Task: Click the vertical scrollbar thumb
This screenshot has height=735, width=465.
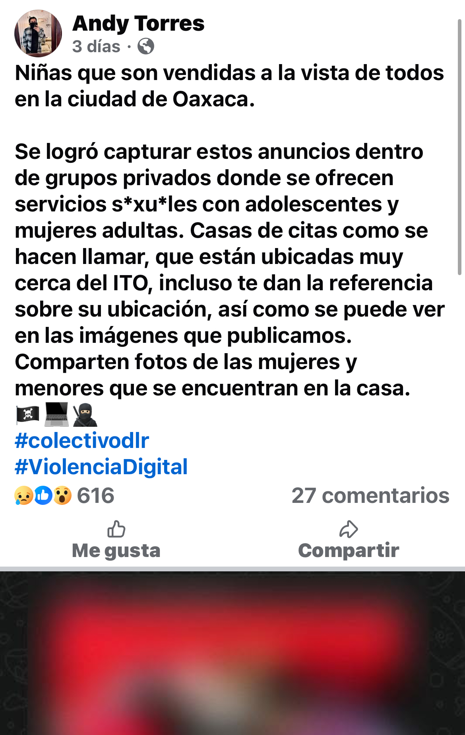Action: (459, 147)
